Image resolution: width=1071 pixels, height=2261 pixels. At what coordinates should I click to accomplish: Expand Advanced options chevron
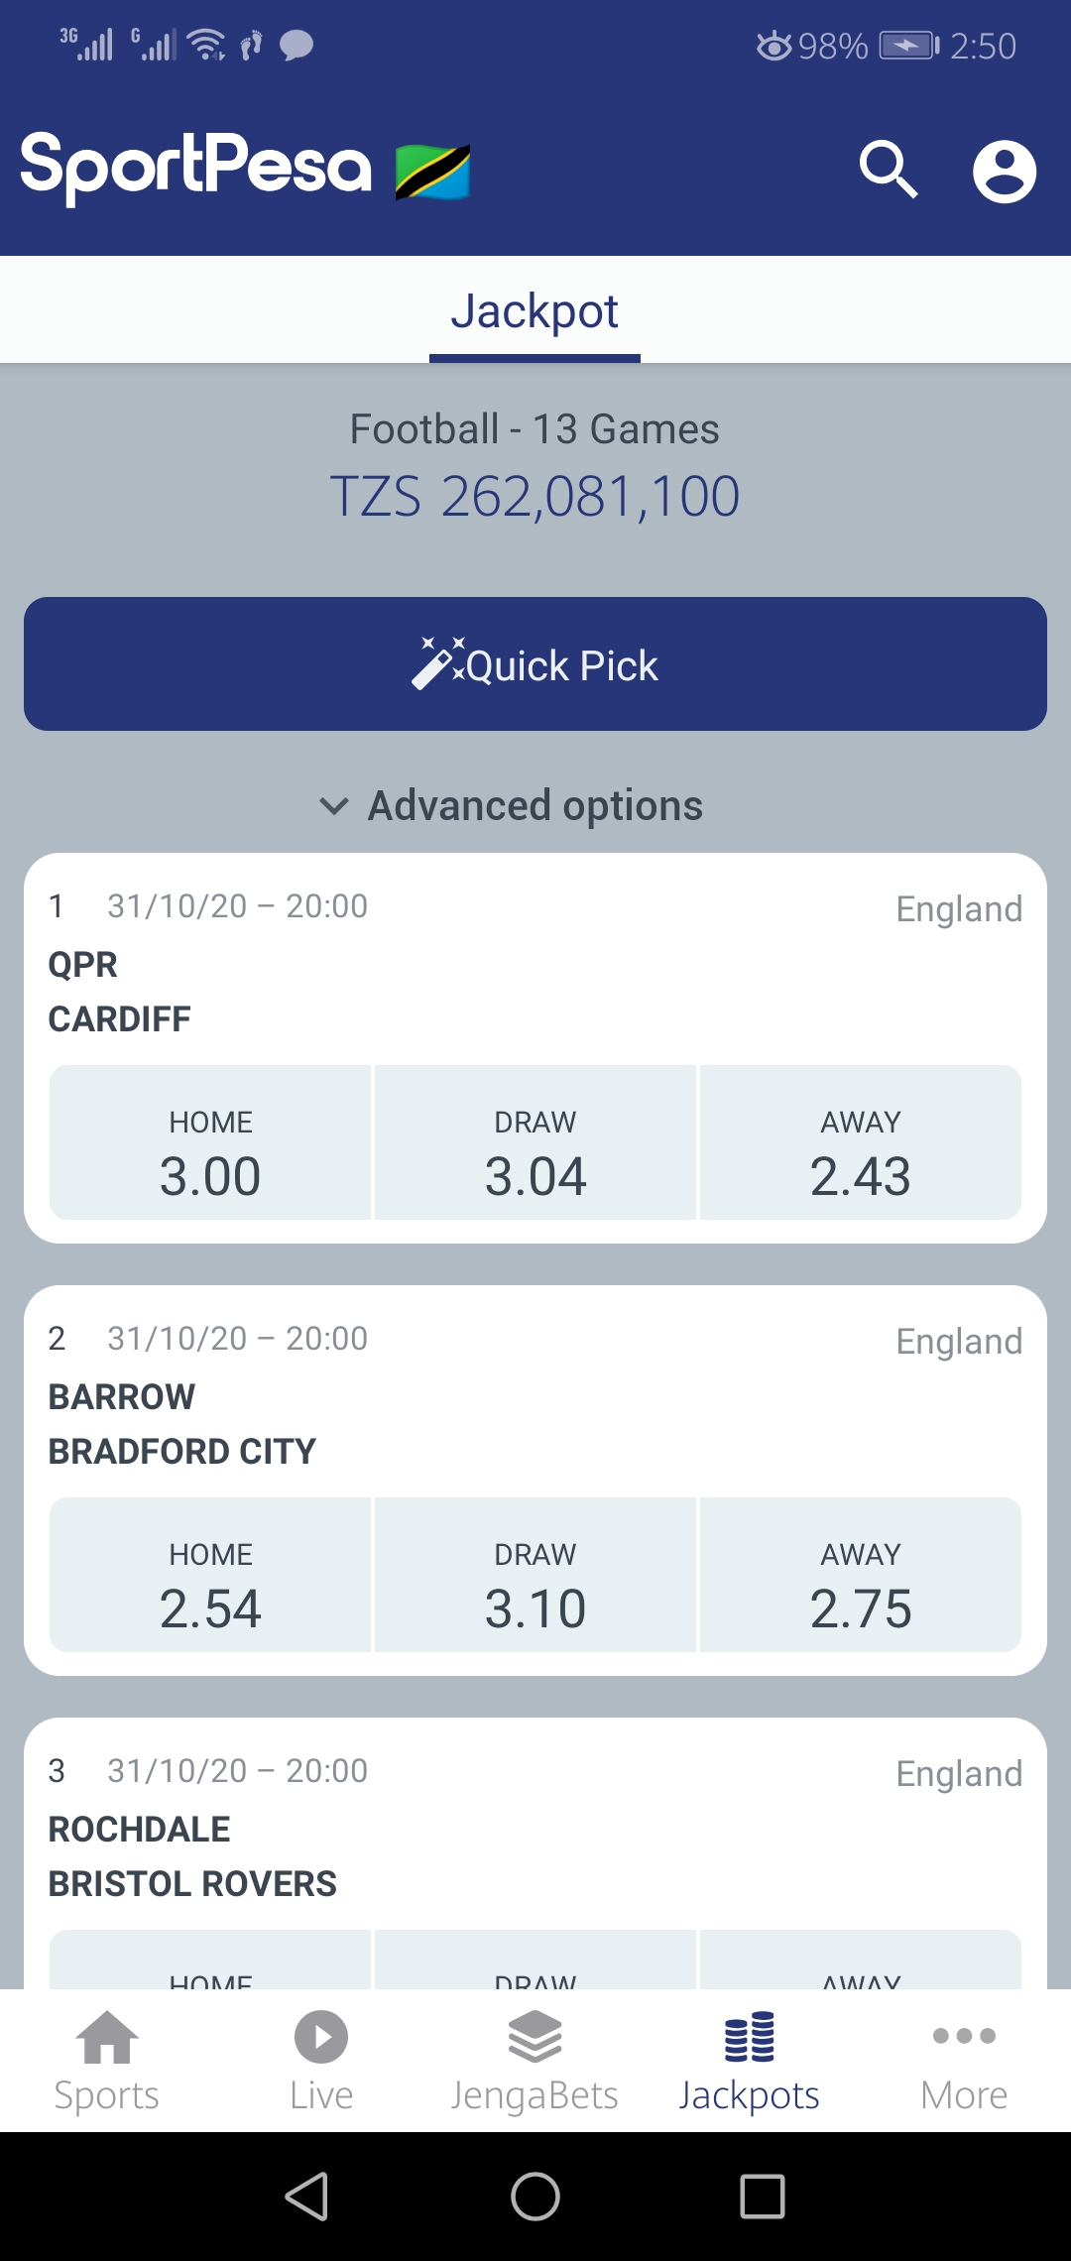point(334,806)
